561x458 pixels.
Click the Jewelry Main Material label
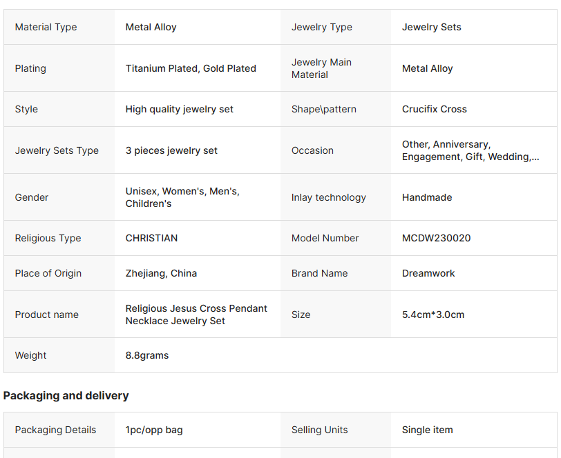[x=321, y=68]
